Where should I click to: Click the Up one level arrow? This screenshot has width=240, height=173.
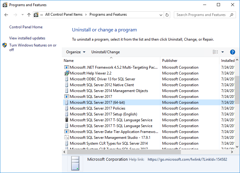point(29,15)
